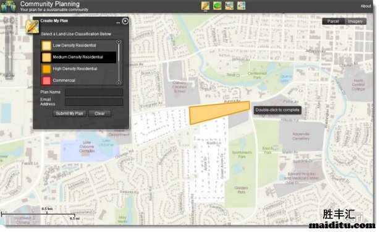This screenshot has height=232, width=380.
Task: Click the High Density Residential color swatch
Action: tap(46, 69)
